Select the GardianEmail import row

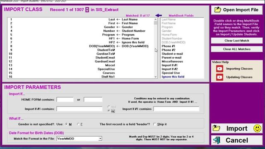point(81,62)
